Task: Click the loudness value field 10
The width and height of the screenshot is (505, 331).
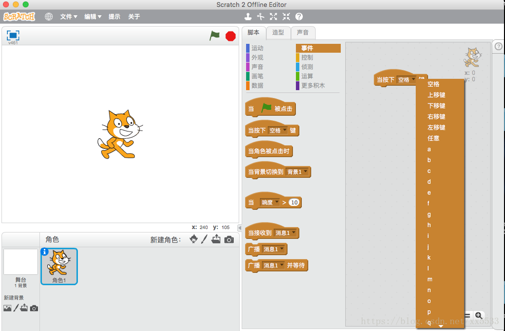Action: tap(294, 202)
